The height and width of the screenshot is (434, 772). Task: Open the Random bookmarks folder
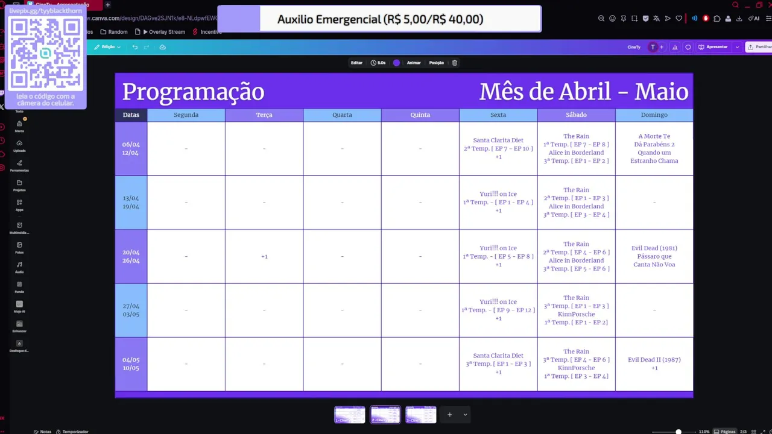pos(114,32)
